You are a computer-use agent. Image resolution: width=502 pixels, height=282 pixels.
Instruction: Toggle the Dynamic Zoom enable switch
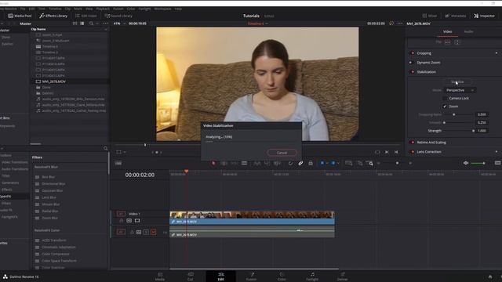pyautogui.click(x=411, y=63)
